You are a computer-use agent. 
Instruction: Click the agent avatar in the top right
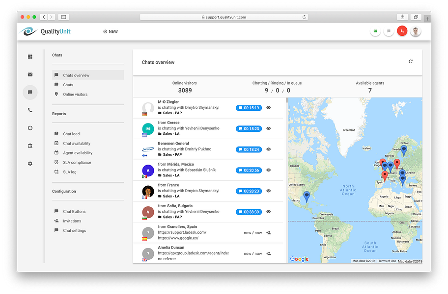coord(415,31)
